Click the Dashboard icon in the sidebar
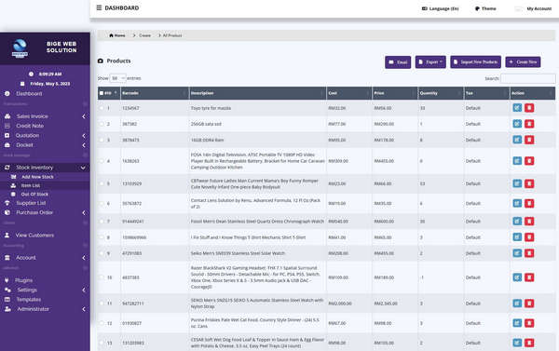The width and height of the screenshot is (559, 351). (x=7, y=93)
